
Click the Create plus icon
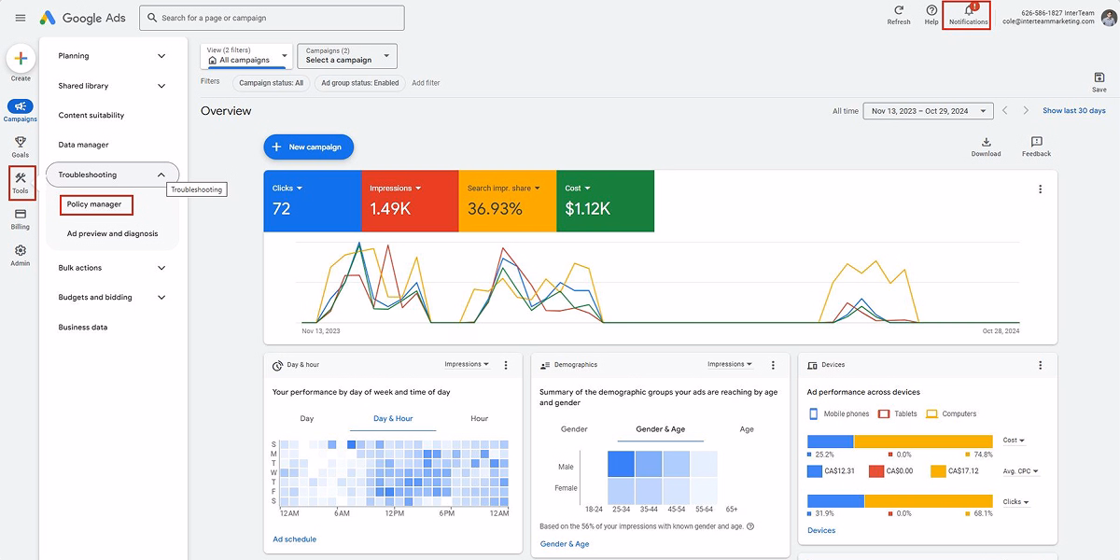pyautogui.click(x=20, y=59)
